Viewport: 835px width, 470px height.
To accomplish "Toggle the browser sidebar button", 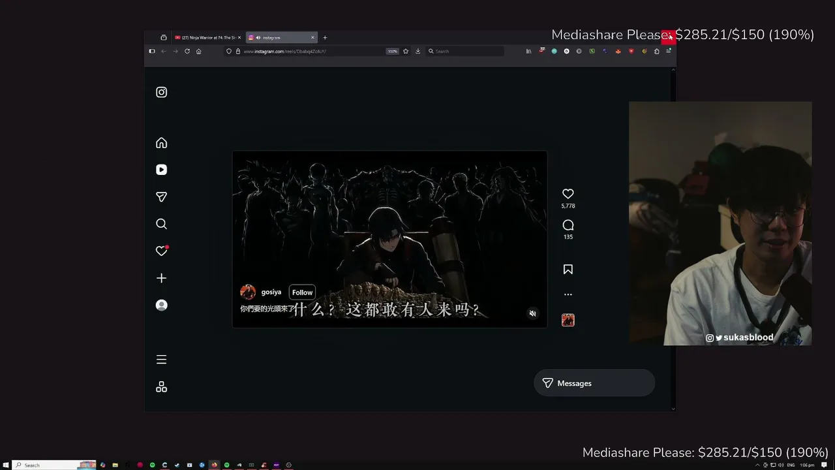I will (x=152, y=51).
